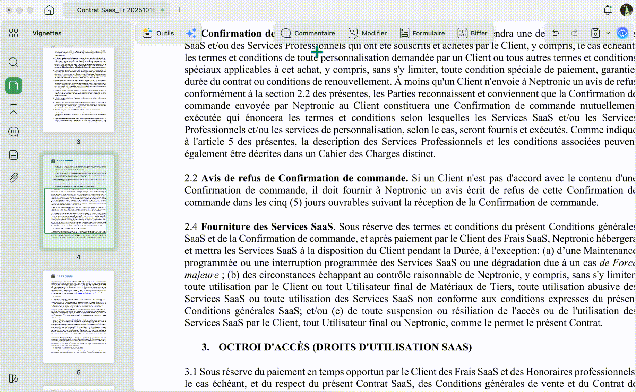Select the Contrat Saas_Fr tab
Screen dimensions: 636x392
coord(116,10)
